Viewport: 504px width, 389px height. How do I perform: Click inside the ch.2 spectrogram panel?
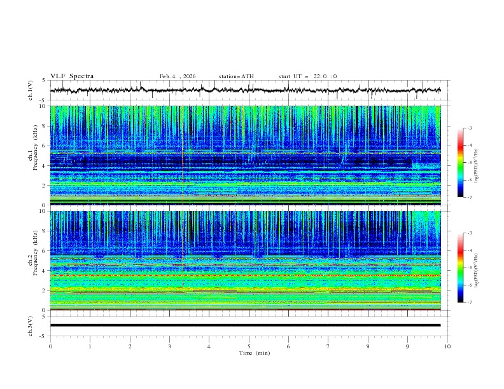[x=245, y=261]
